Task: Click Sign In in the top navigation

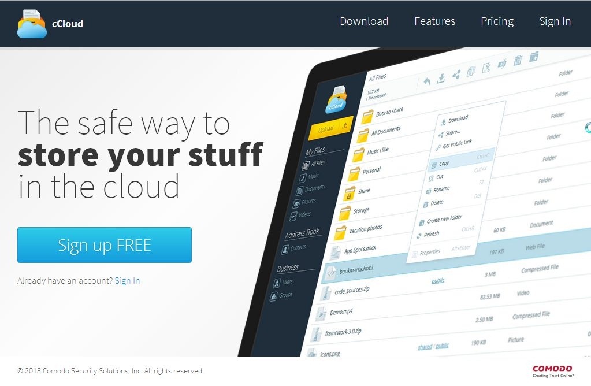Action: [x=555, y=21]
